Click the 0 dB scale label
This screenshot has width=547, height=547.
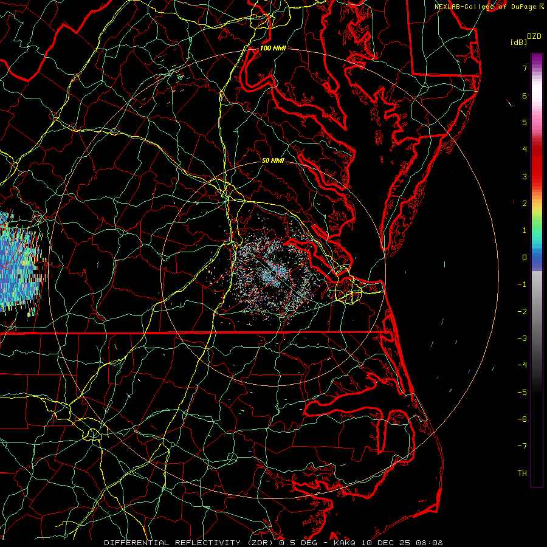point(525,258)
